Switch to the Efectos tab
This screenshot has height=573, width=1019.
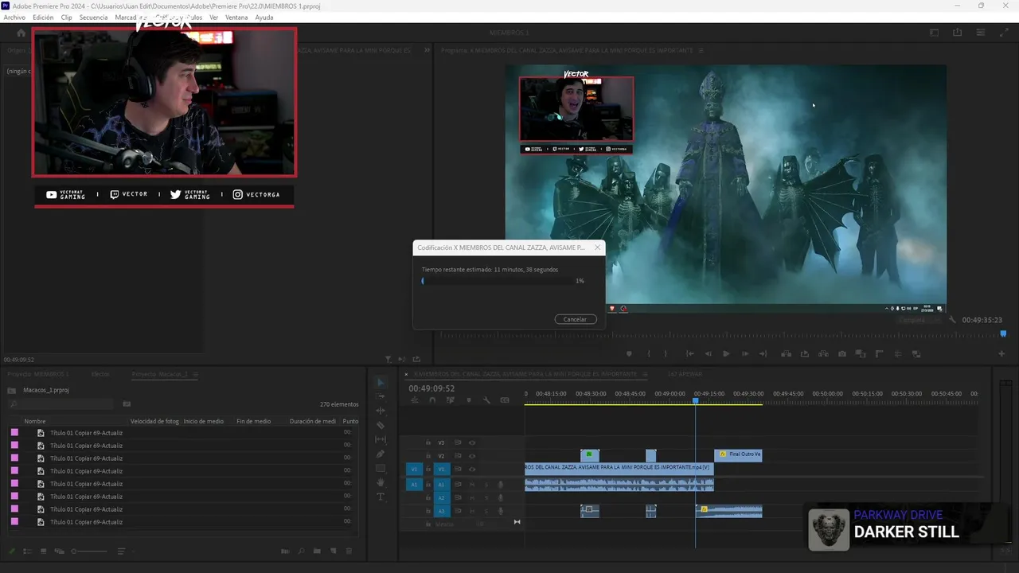pyautogui.click(x=100, y=374)
